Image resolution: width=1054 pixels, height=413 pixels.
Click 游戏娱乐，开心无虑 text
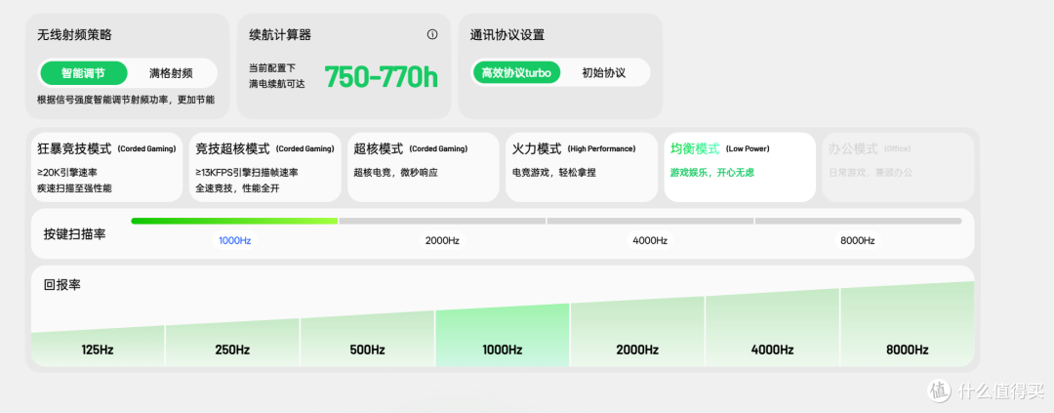(711, 172)
